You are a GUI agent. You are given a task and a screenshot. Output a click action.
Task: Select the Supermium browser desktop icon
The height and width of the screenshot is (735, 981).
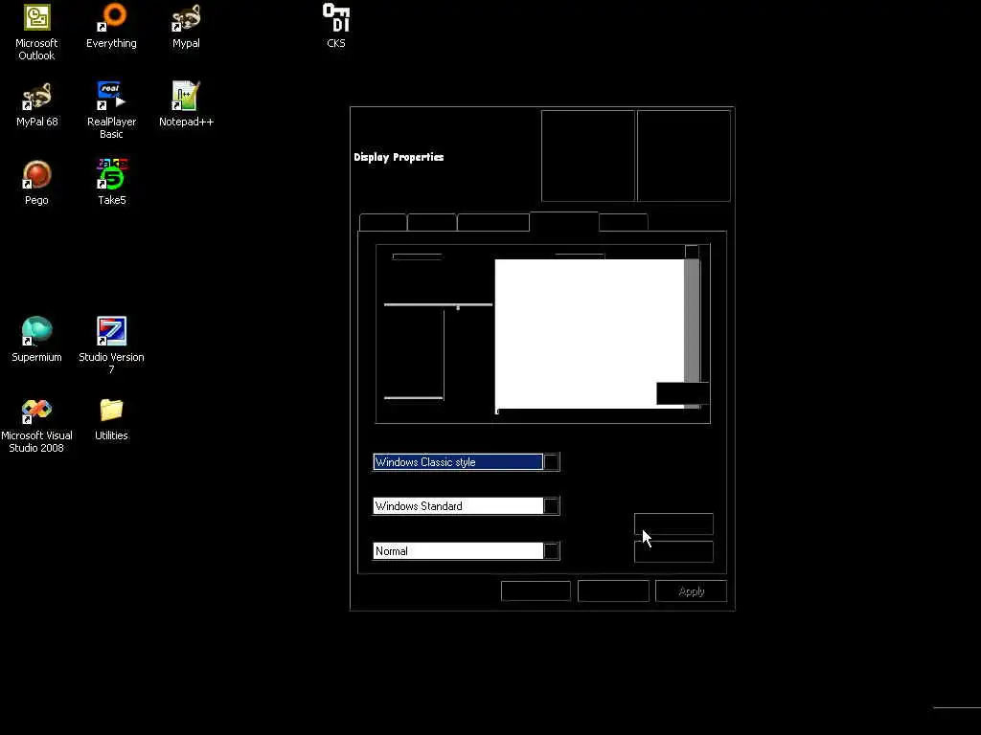point(37,340)
